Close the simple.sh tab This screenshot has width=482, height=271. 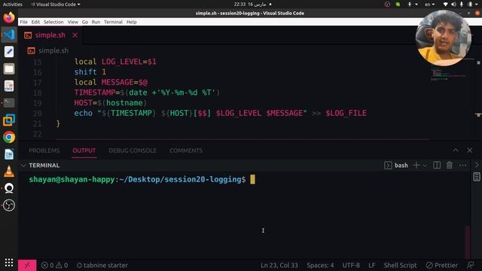[x=75, y=35]
